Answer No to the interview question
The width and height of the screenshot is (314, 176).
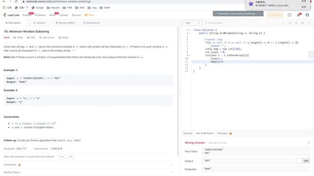click(x=71, y=156)
